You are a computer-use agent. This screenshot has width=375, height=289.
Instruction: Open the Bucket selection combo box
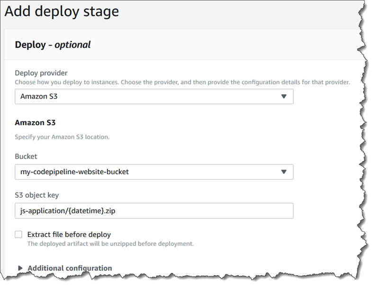[154, 172]
